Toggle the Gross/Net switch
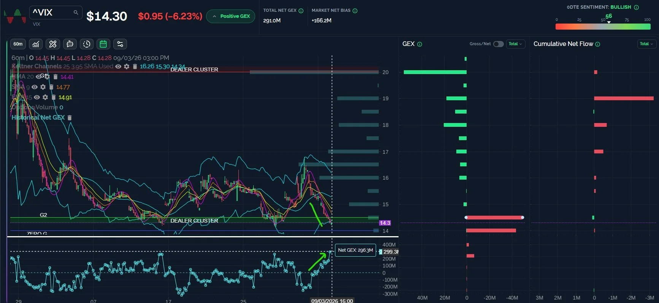Viewport: 659px width, 303px height. [x=498, y=44]
